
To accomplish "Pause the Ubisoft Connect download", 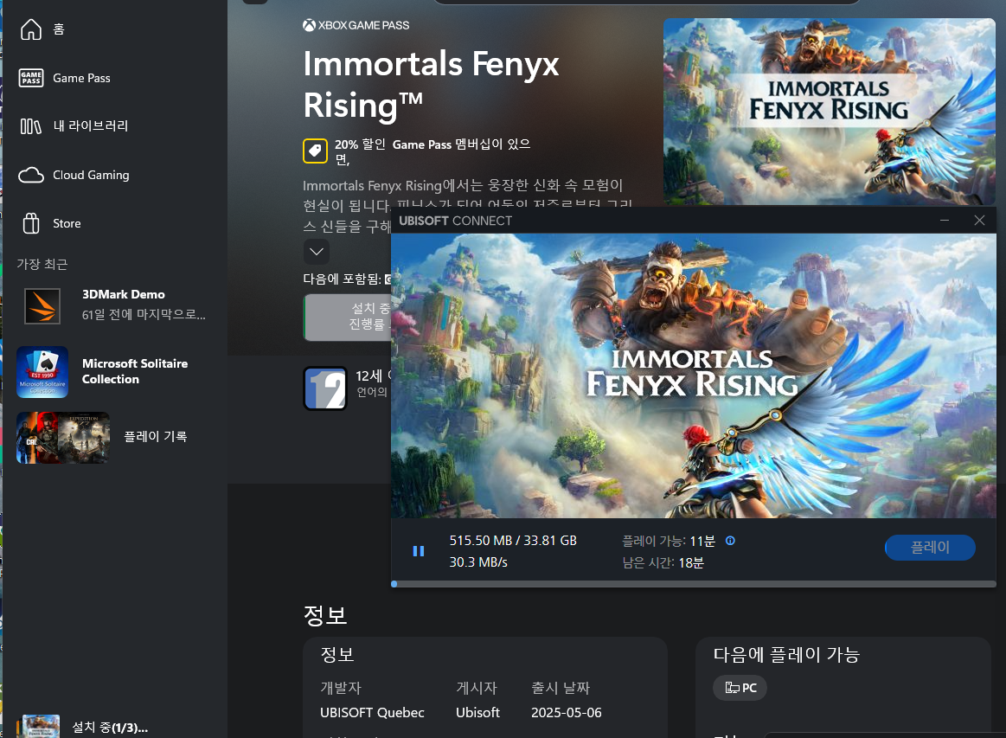I will [x=419, y=551].
